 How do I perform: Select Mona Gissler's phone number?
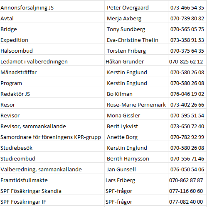tap(187, 116)
